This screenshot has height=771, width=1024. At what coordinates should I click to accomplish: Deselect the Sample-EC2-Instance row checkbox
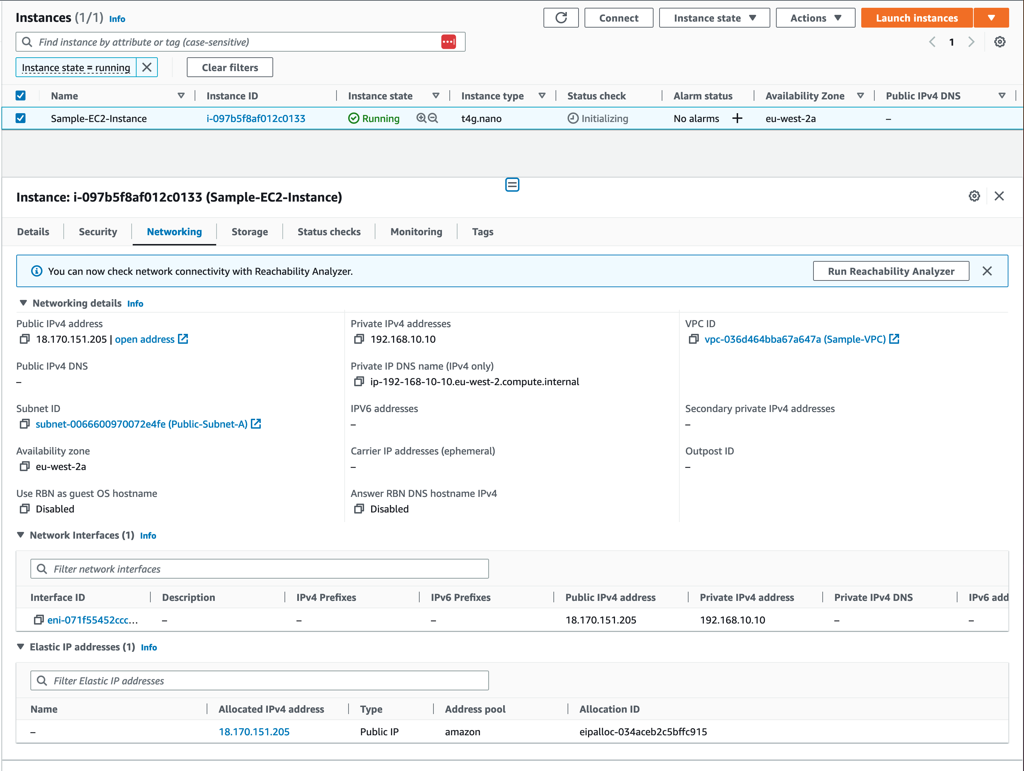click(x=21, y=118)
